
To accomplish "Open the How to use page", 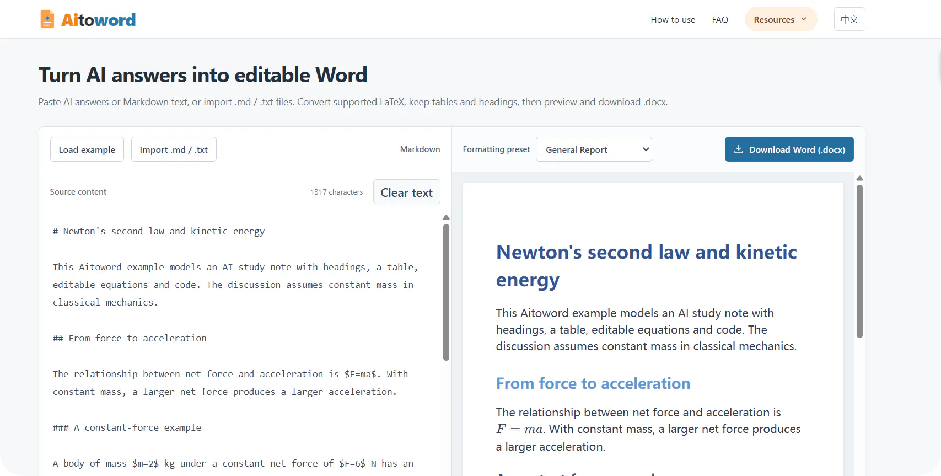I will click(673, 20).
